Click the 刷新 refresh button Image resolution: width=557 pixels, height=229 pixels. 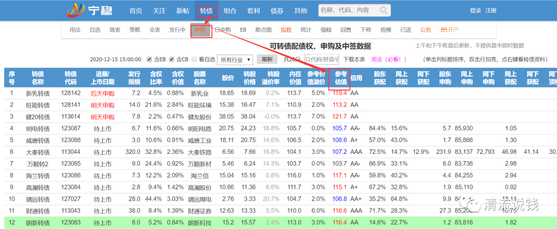267,59
